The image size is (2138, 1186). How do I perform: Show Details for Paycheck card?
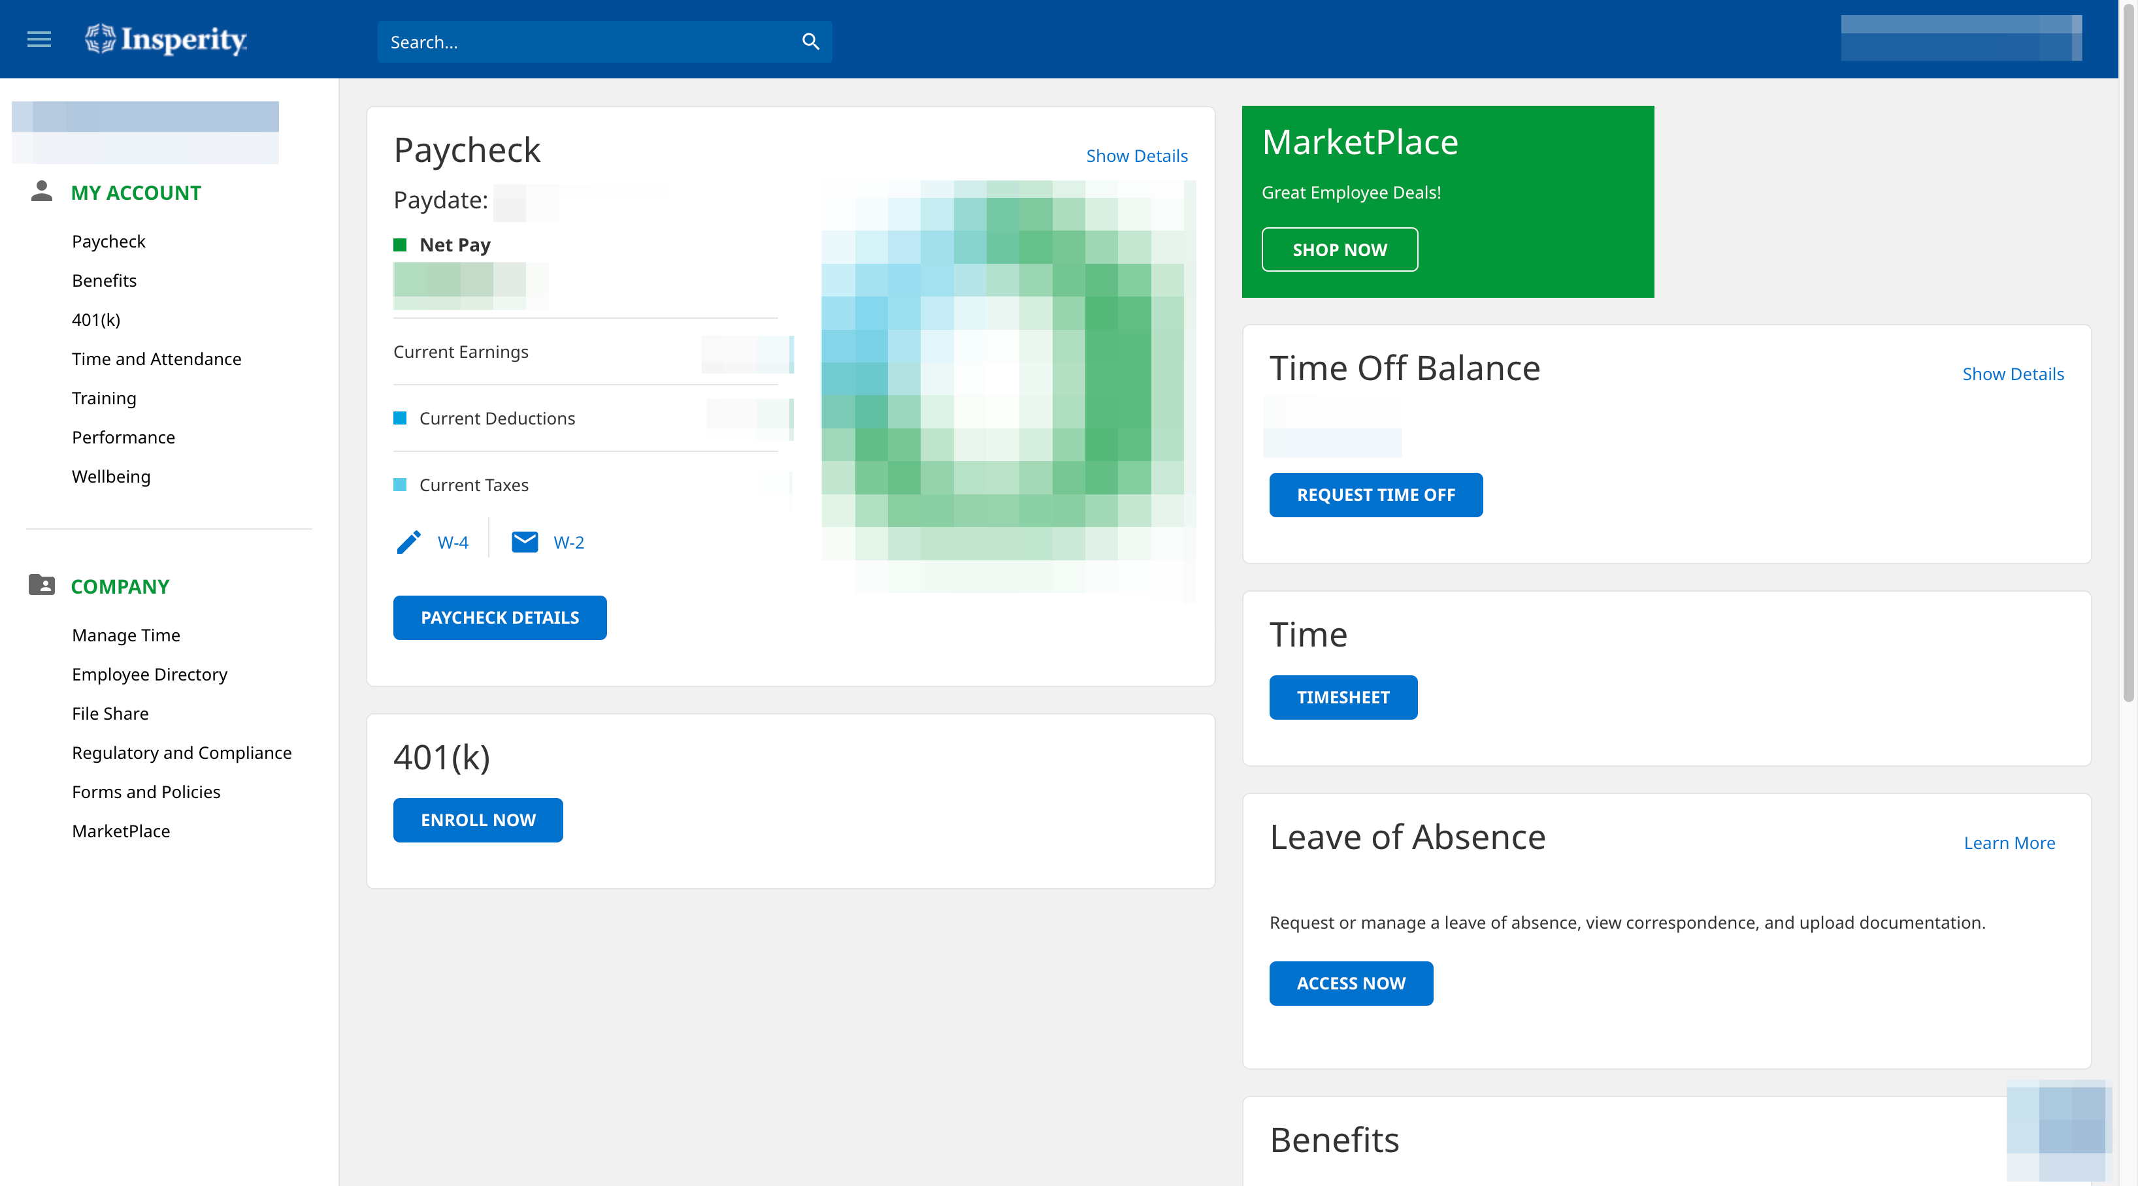click(x=1136, y=156)
